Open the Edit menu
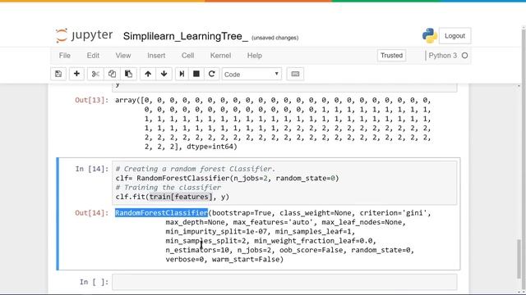This screenshot has width=526, height=295. coord(93,56)
